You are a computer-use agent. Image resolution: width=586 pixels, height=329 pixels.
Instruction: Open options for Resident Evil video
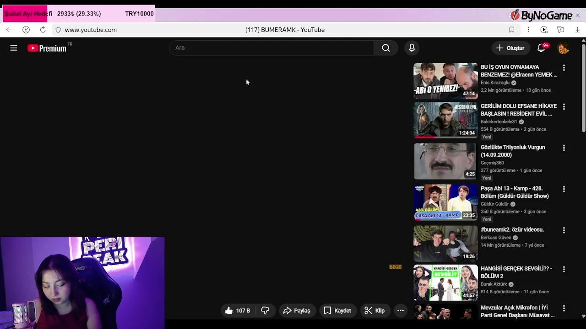click(564, 106)
